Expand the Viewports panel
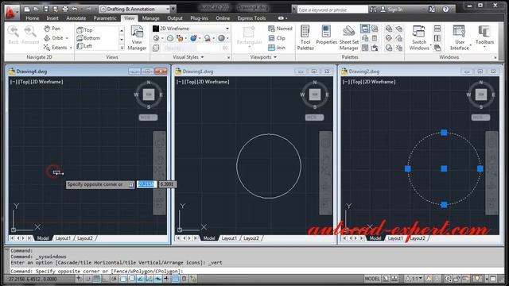509x286 pixels. point(263,57)
